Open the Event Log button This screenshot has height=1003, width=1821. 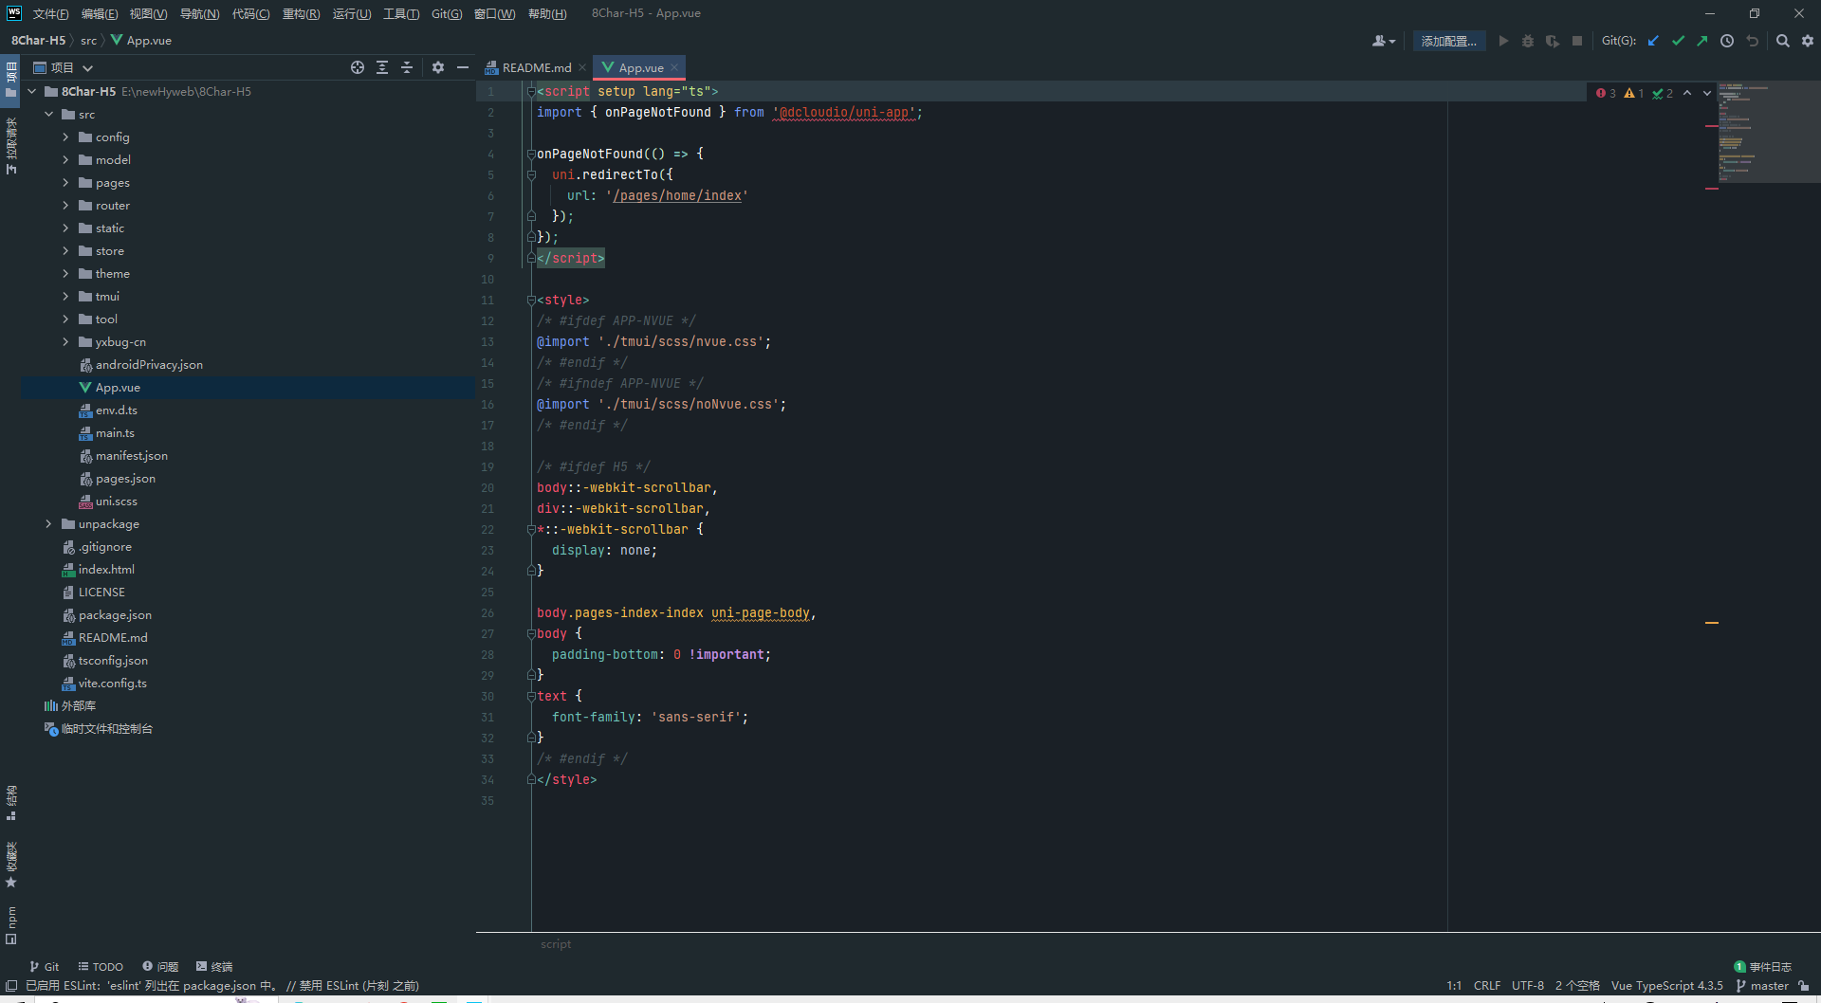point(1763,967)
